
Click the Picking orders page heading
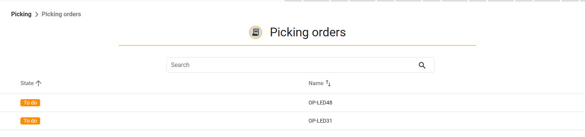click(x=308, y=32)
